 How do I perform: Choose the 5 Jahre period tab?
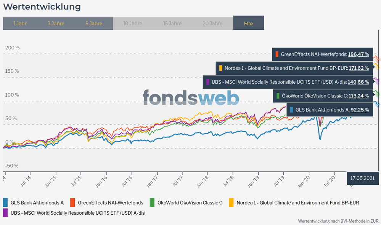[x=94, y=23]
